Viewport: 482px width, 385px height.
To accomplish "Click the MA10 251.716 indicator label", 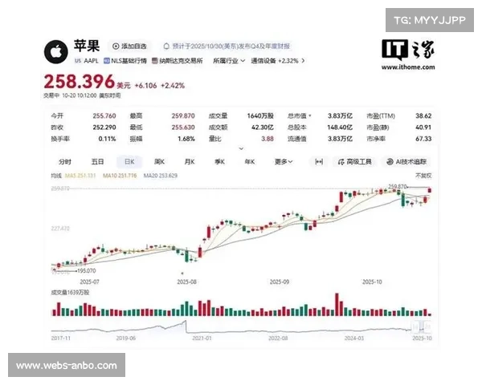I will (x=120, y=176).
